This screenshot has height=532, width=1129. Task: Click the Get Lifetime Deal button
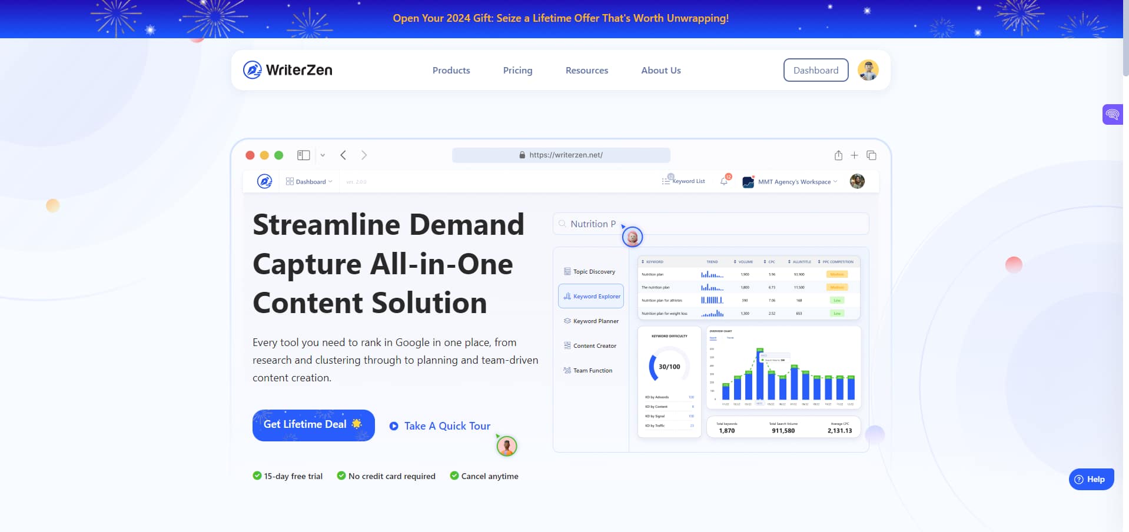pos(313,424)
